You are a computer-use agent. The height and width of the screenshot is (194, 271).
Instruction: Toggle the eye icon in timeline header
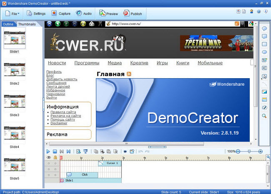tap(49, 157)
